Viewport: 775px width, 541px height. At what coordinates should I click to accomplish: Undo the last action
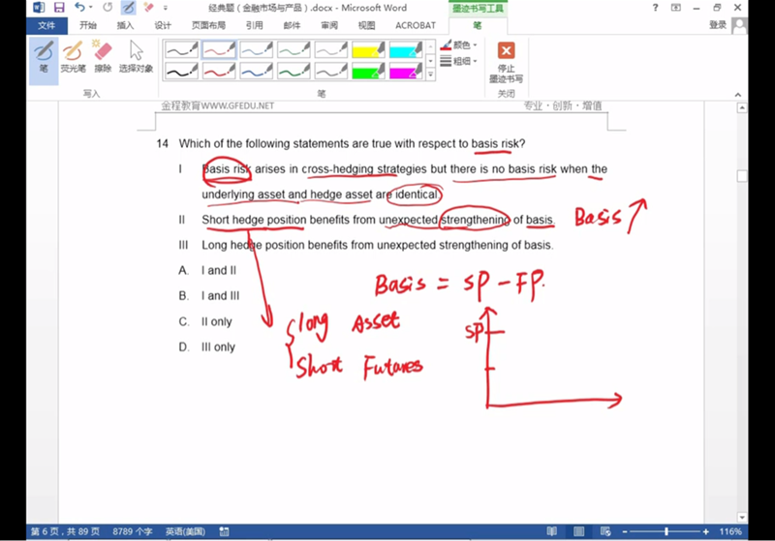(x=79, y=8)
